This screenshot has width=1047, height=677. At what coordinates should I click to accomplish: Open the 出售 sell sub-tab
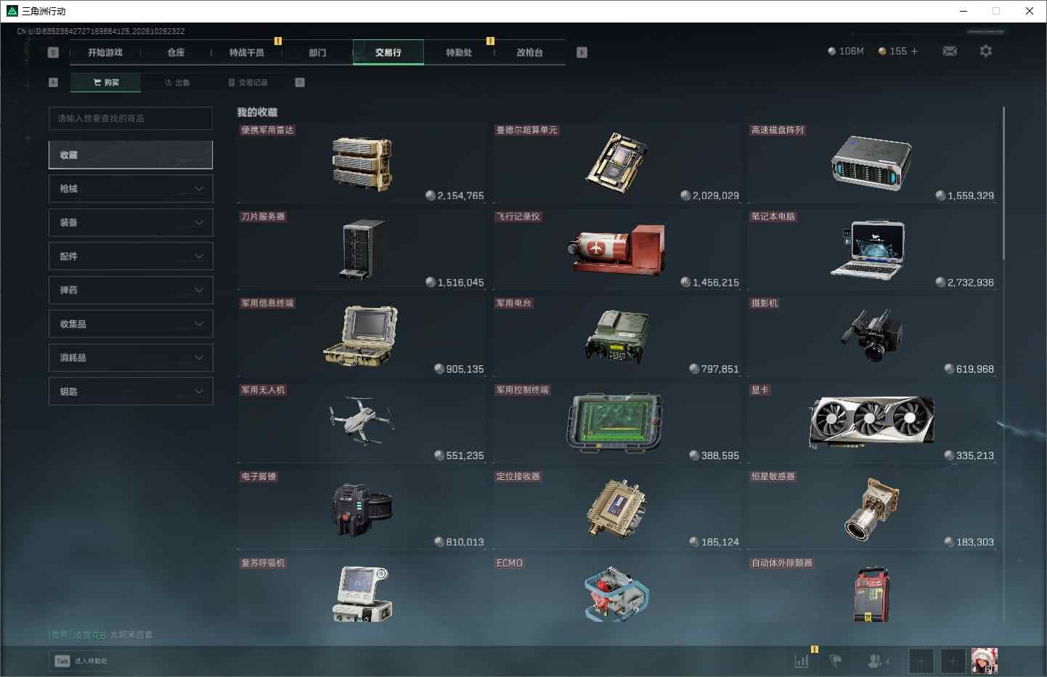(177, 83)
